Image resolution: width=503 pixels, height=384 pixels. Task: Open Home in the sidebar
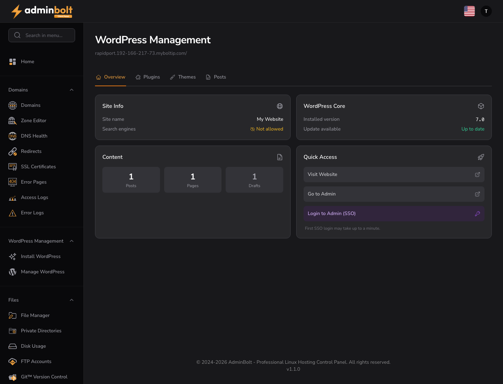(x=42, y=62)
